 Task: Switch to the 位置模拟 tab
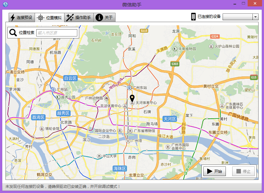(50, 18)
